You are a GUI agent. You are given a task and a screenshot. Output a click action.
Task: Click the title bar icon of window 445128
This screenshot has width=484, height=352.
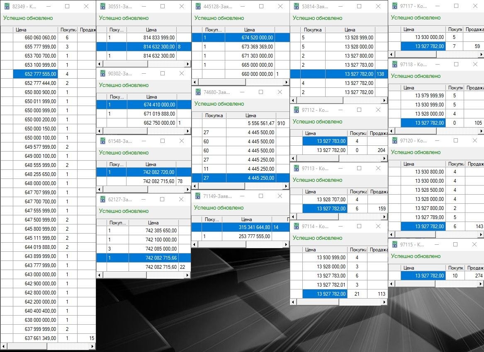pos(198,6)
